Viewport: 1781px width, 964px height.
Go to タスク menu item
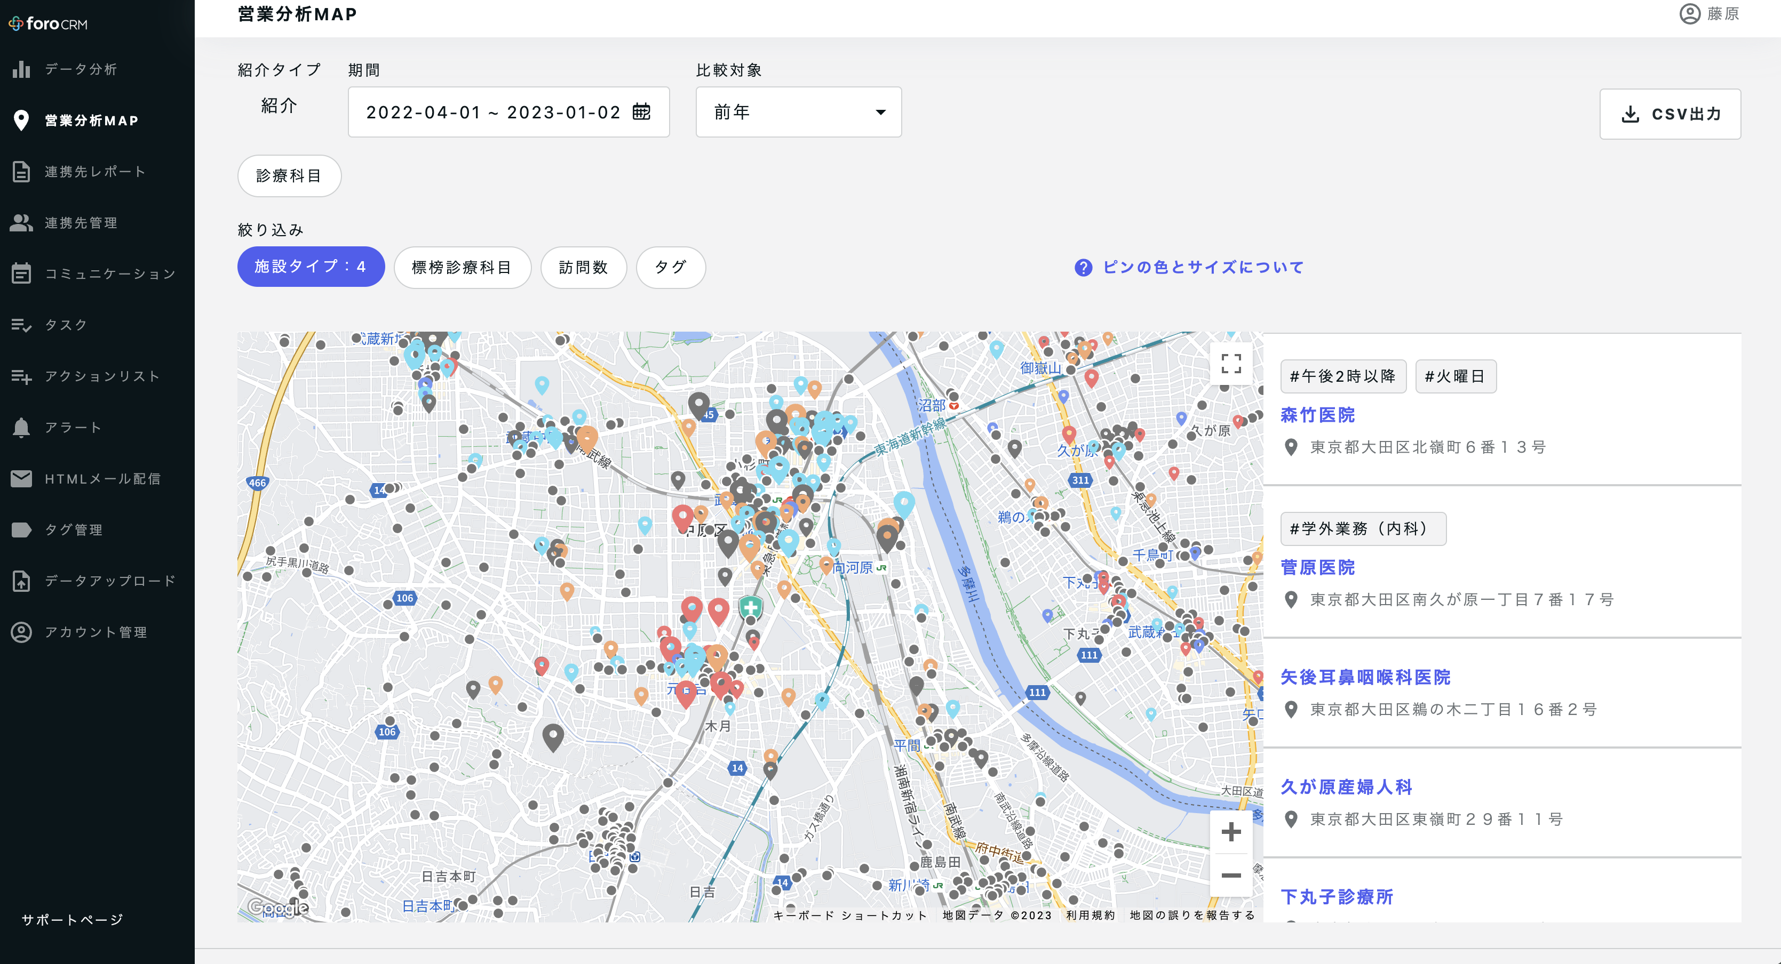click(x=66, y=325)
